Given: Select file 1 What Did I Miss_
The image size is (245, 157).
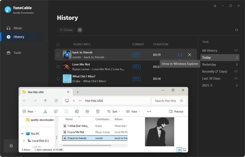Looking at the screenshot, I should point(95,126).
